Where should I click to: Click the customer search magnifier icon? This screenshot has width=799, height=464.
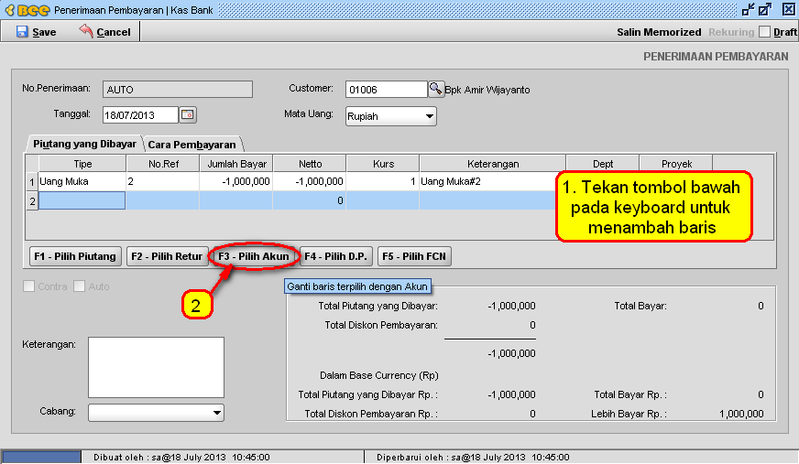pos(435,89)
